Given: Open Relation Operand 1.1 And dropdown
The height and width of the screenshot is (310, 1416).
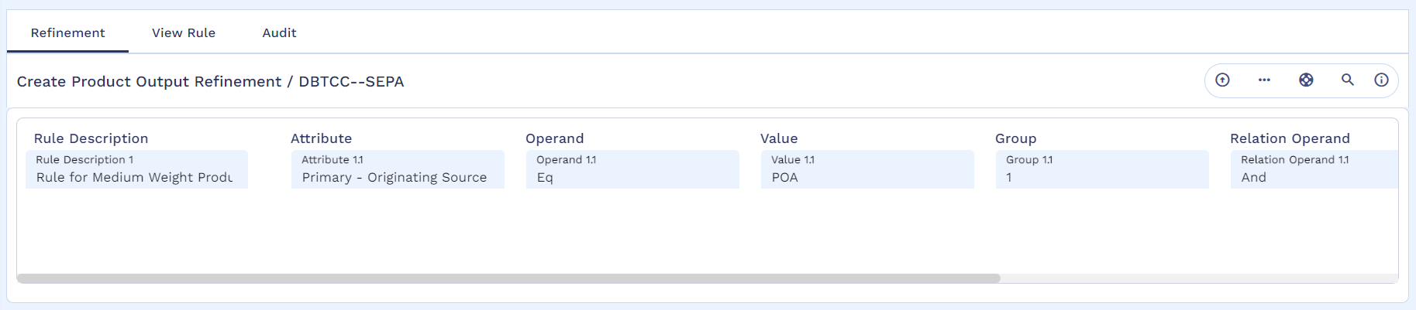Looking at the screenshot, I should tap(1314, 169).
